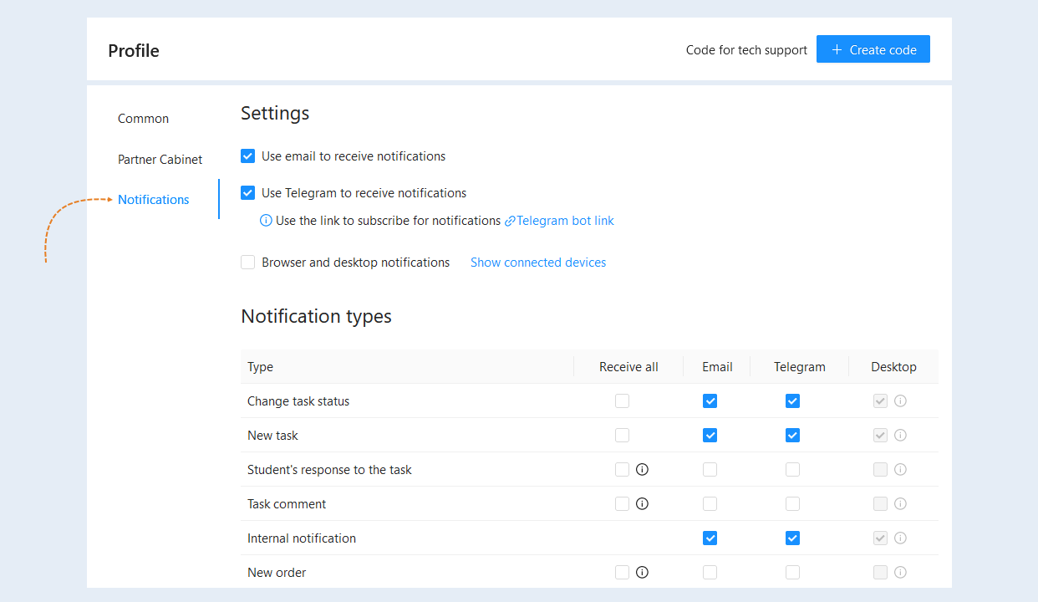Click the Telegram column header
1038x602 pixels.
[799, 367]
